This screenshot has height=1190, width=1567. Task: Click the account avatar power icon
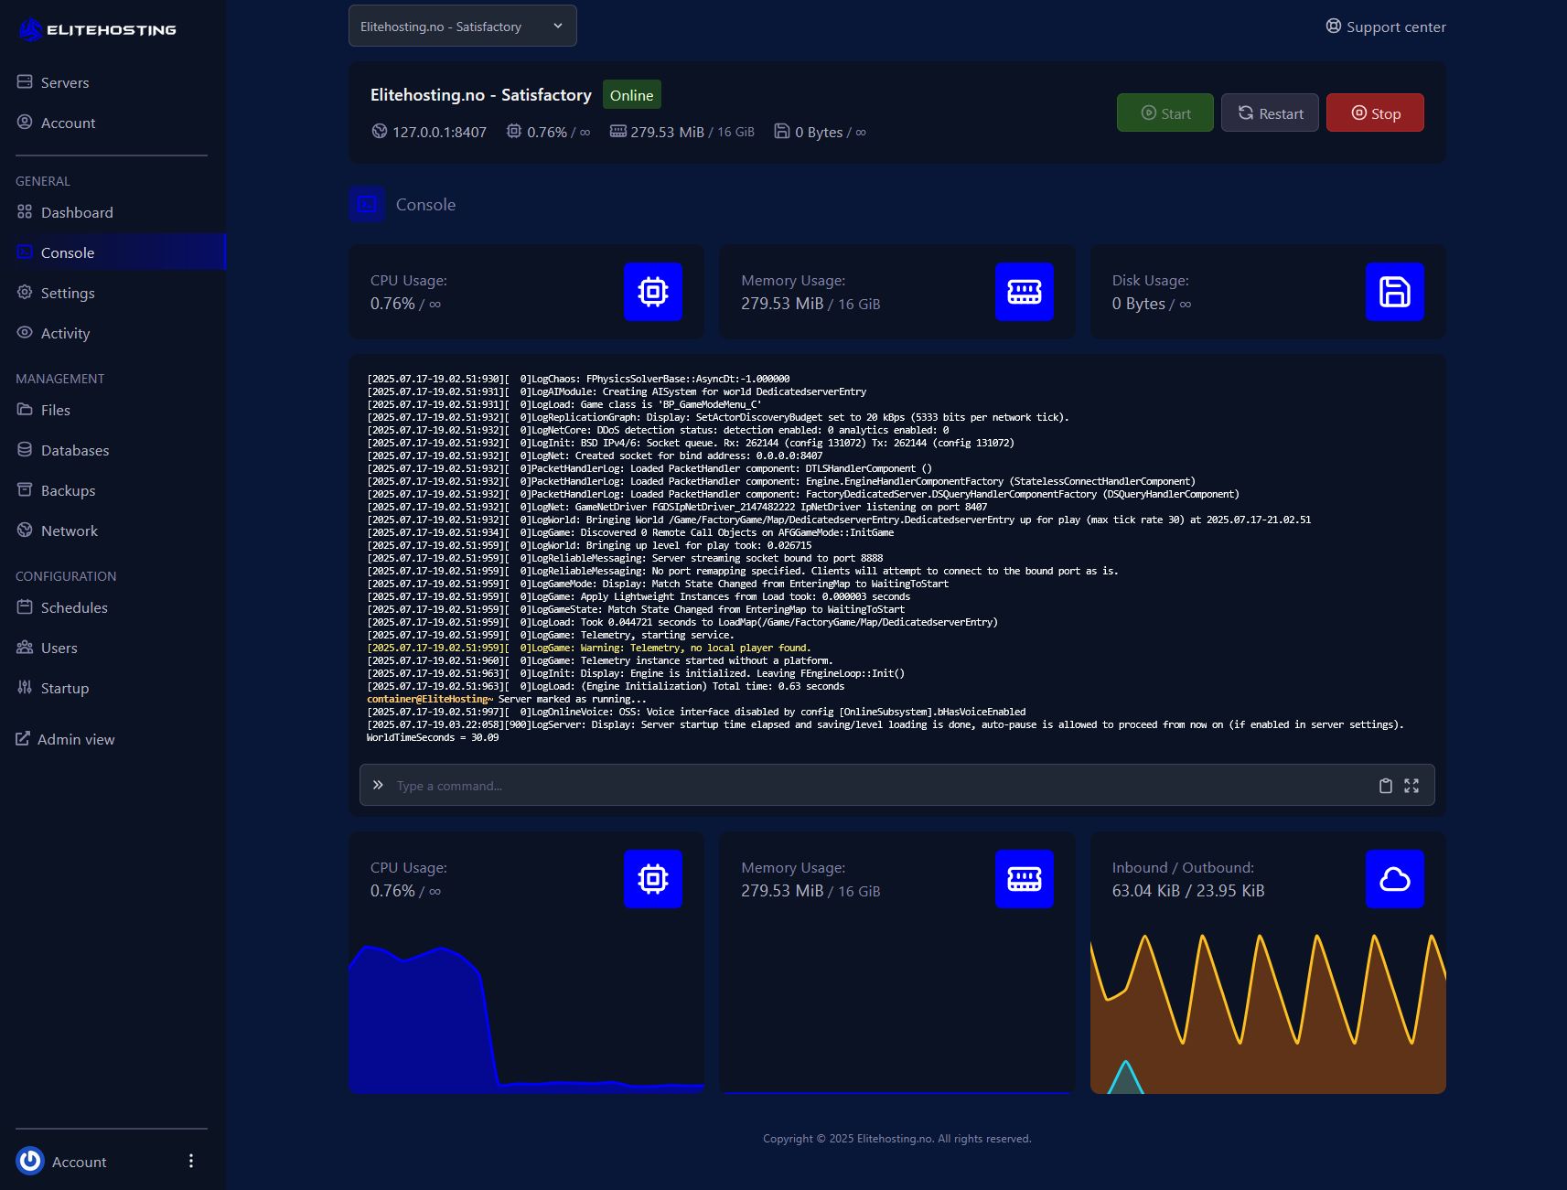pos(30,1161)
